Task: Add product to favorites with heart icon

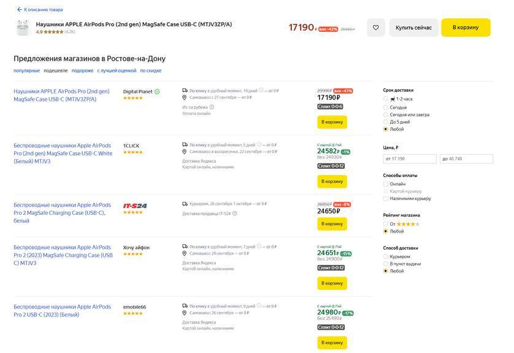Action: click(376, 28)
